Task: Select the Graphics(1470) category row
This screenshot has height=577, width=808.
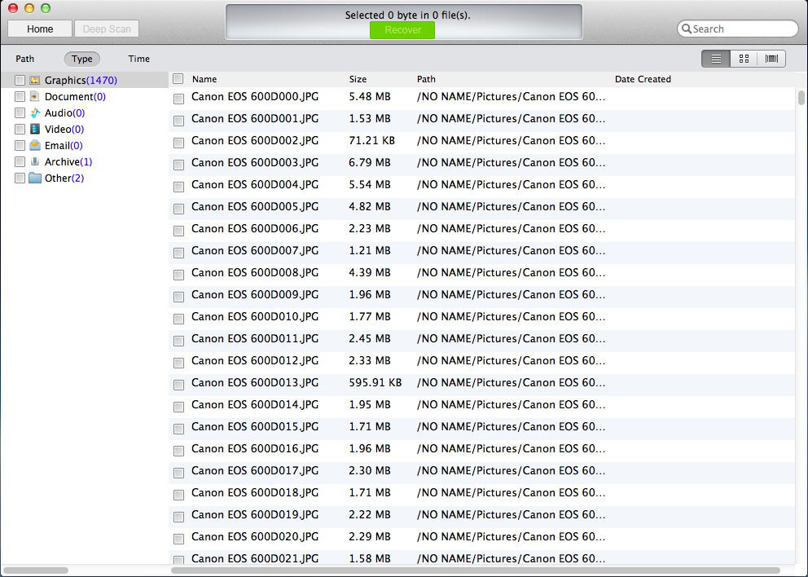Action: click(85, 80)
